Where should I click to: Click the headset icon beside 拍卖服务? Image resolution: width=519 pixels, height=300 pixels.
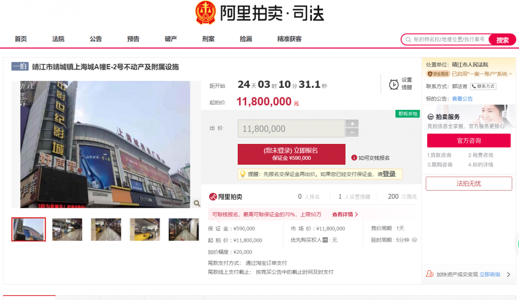pyautogui.click(x=430, y=117)
